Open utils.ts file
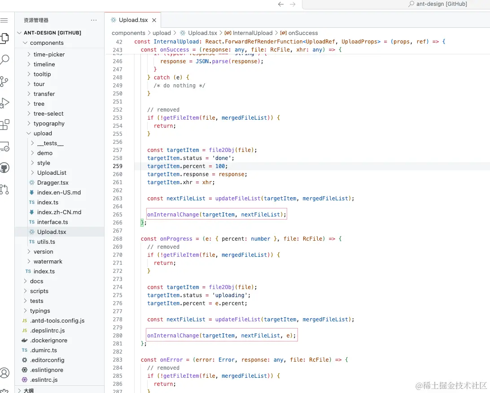Viewport: 490px width, 393px height. coord(59,242)
